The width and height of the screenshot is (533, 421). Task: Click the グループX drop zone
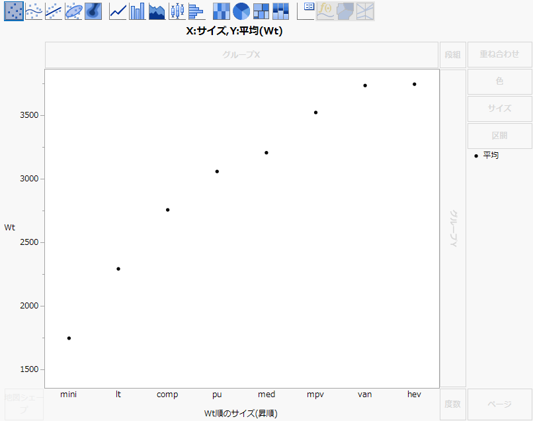[x=241, y=55]
